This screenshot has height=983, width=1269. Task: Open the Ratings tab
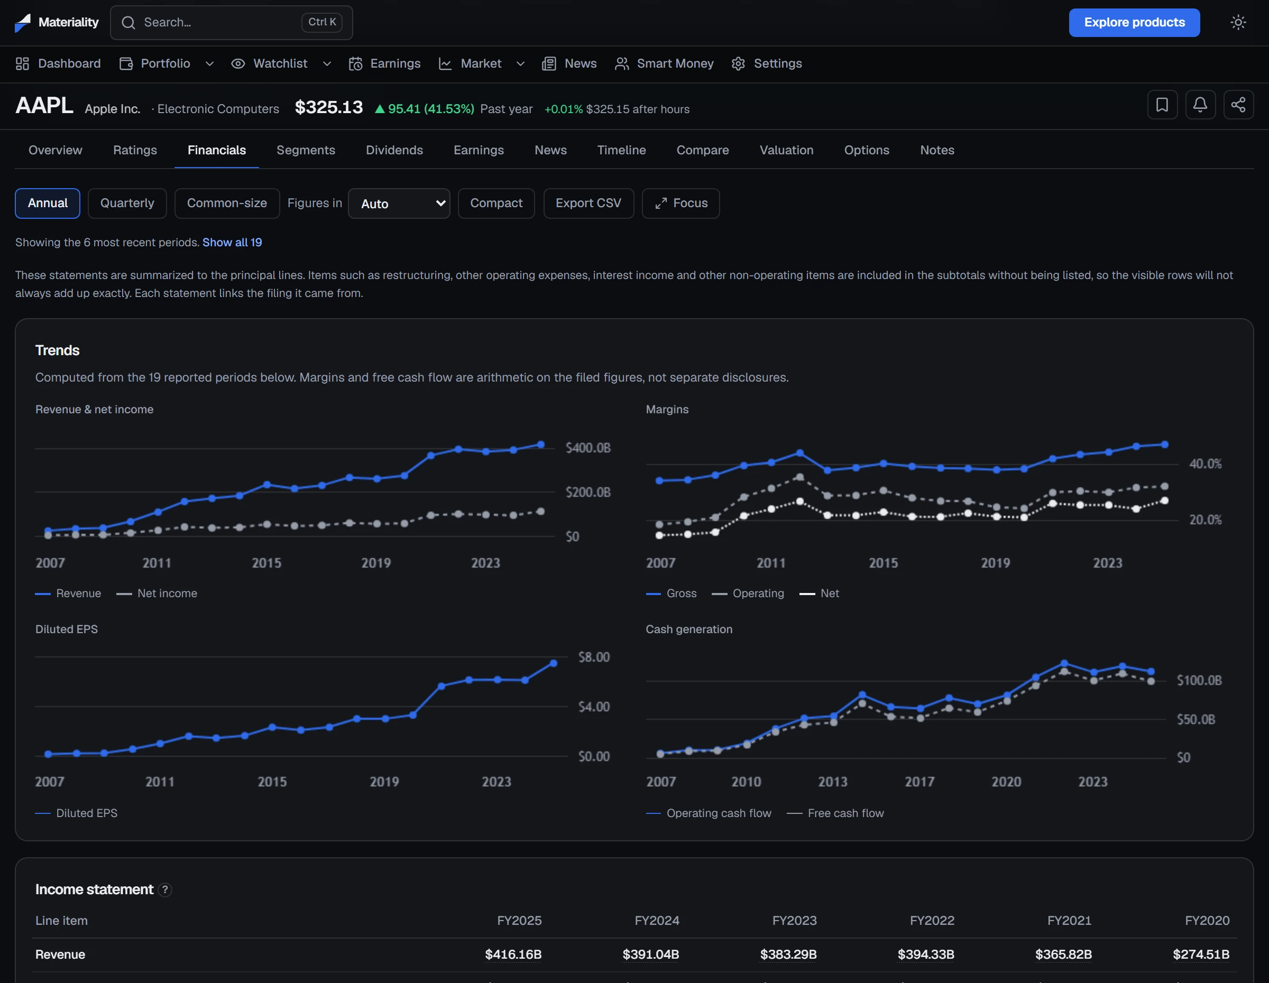(135, 150)
